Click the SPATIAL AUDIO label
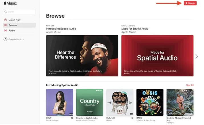This screenshot has width=204, height=125. pos(128,26)
